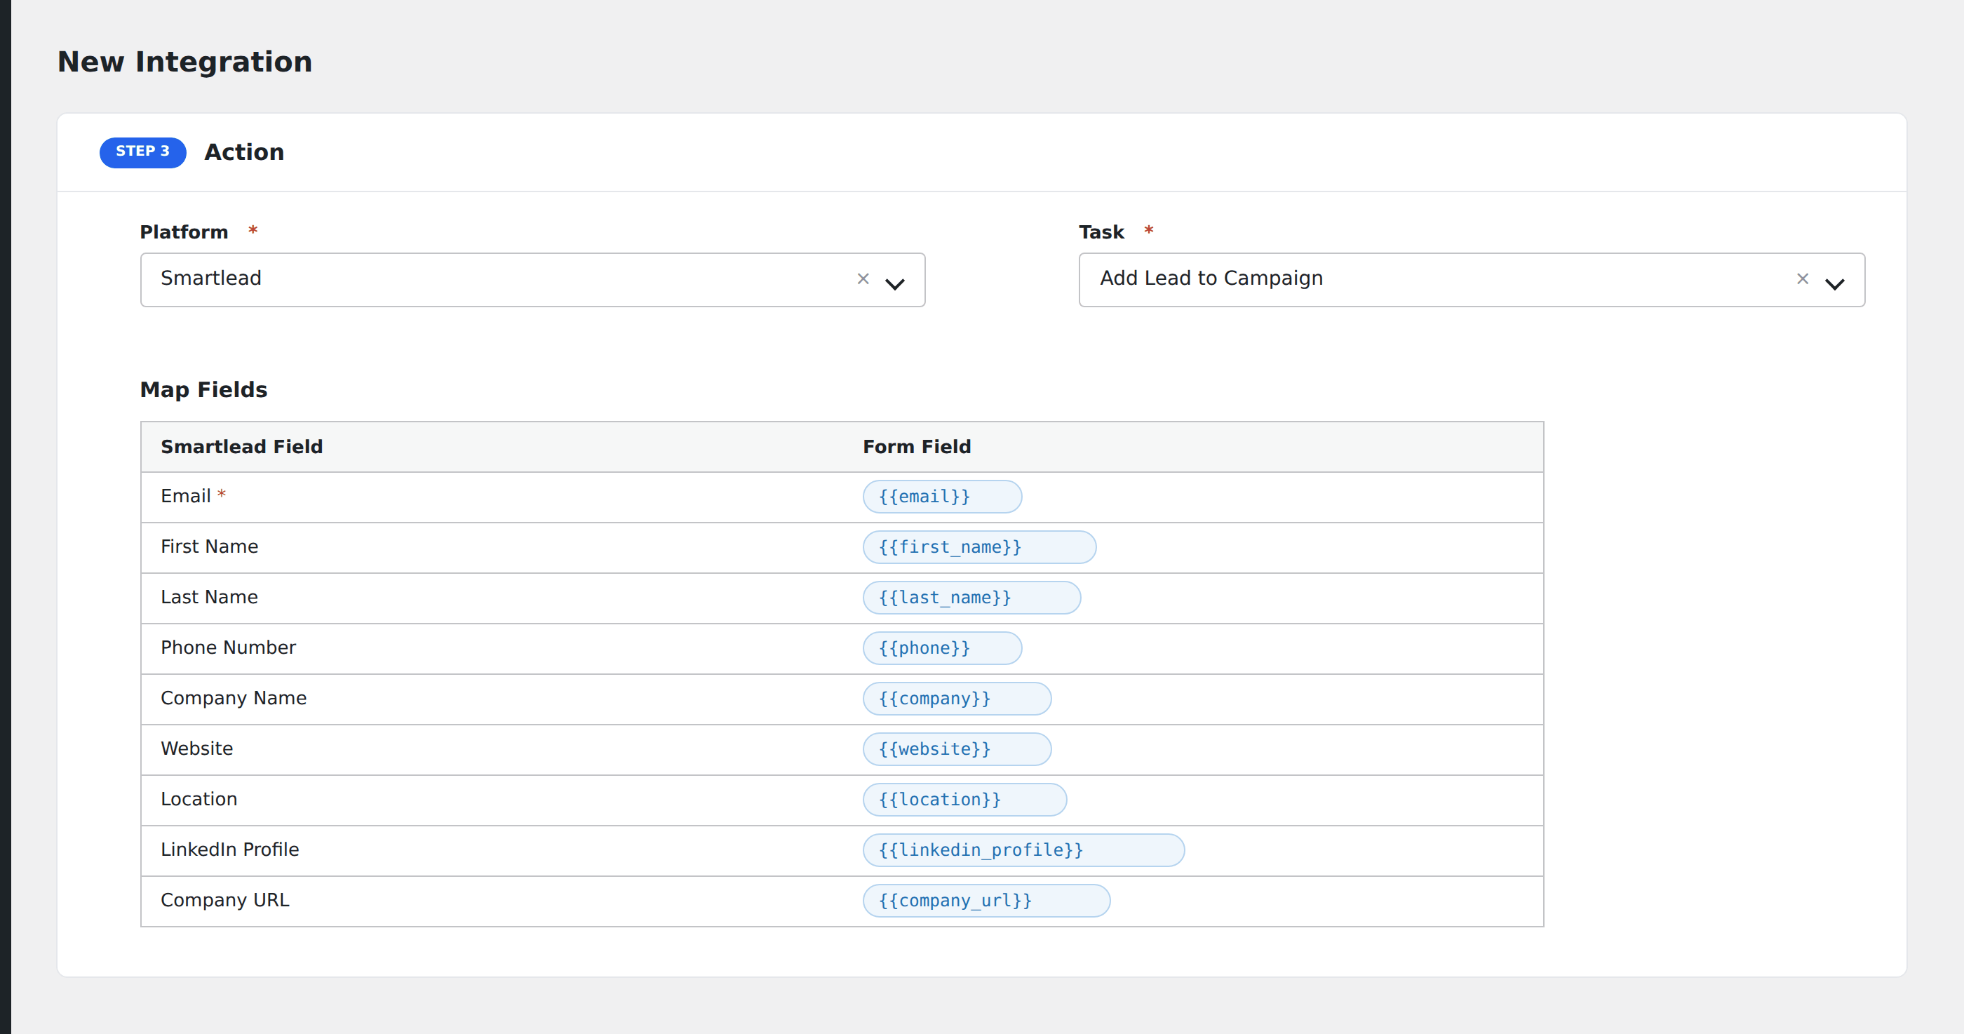1964x1034 pixels.
Task: Click the Phone Number row label
Action: (228, 647)
